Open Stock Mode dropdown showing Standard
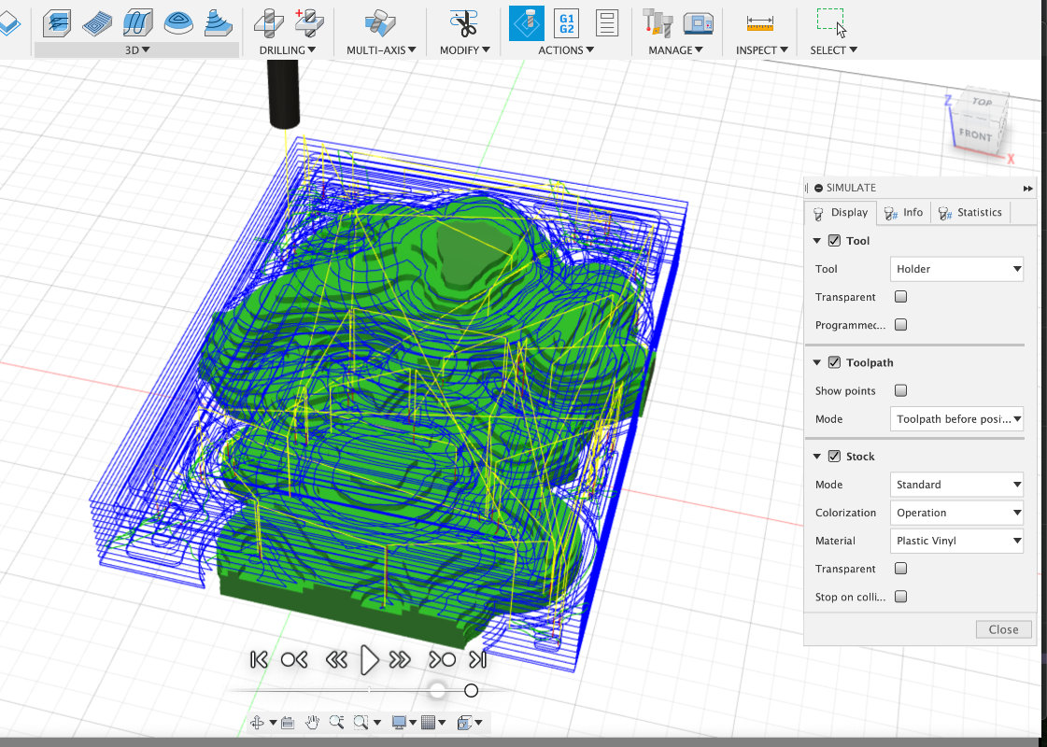The image size is (1047, 747). coord(956,485)
